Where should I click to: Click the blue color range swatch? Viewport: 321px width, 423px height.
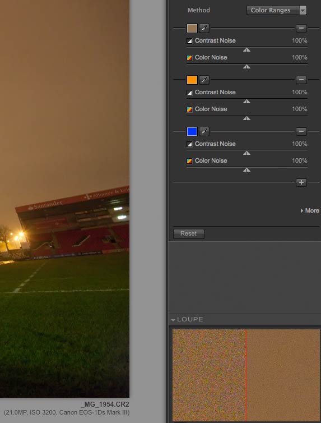tap(192, 131)
